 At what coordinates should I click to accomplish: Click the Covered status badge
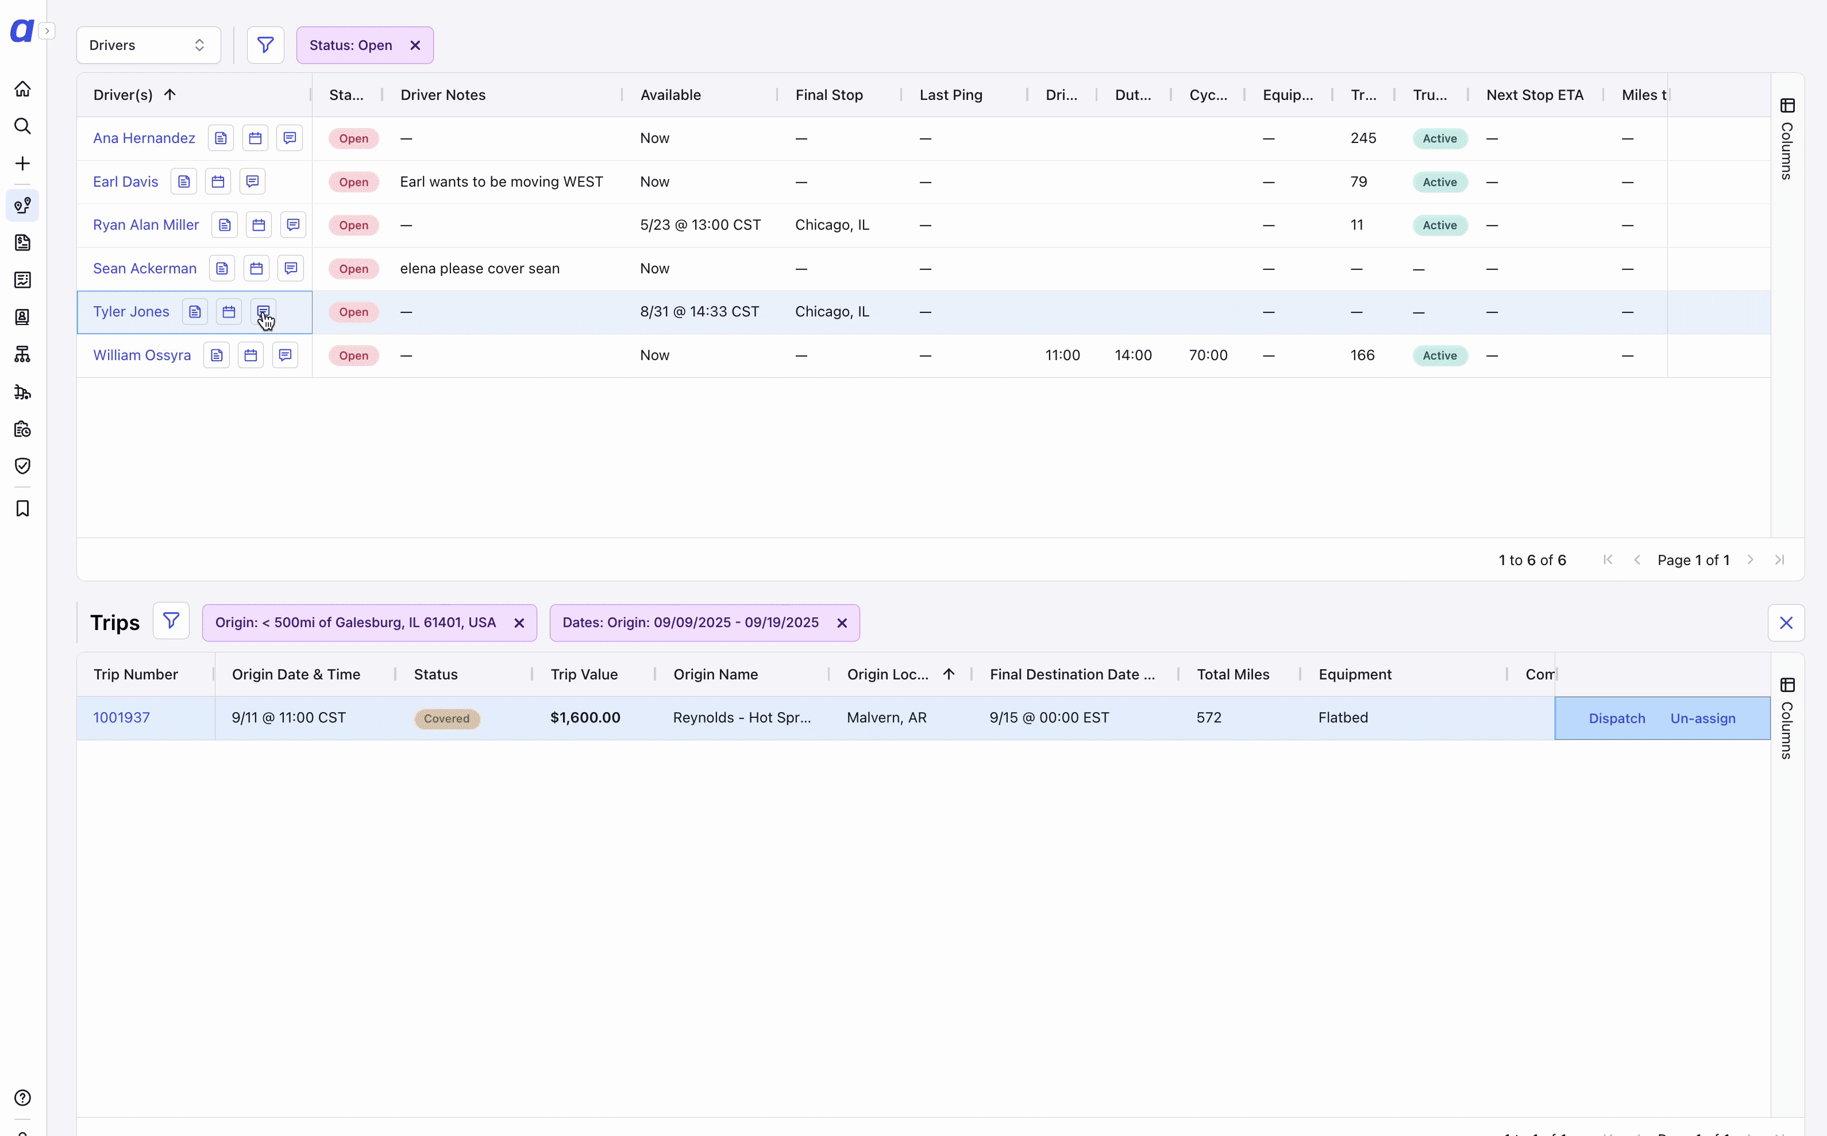446,718
